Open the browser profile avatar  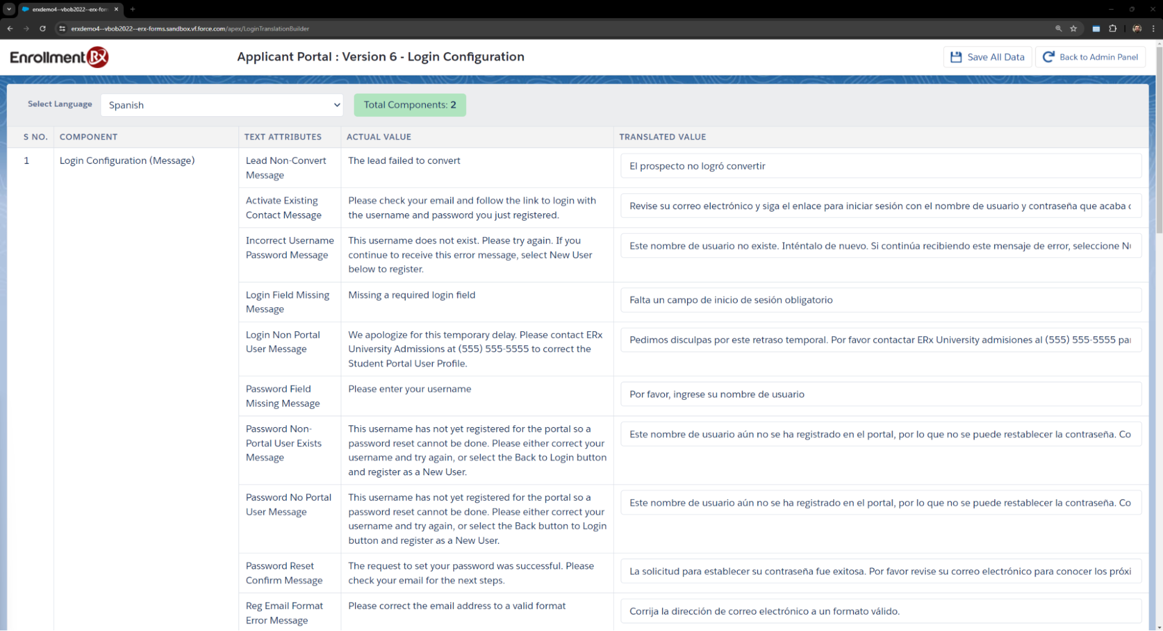point(1136,28)
